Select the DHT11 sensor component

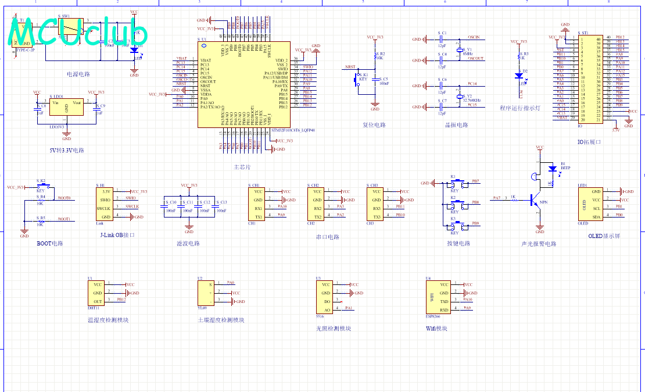[97, 293]
